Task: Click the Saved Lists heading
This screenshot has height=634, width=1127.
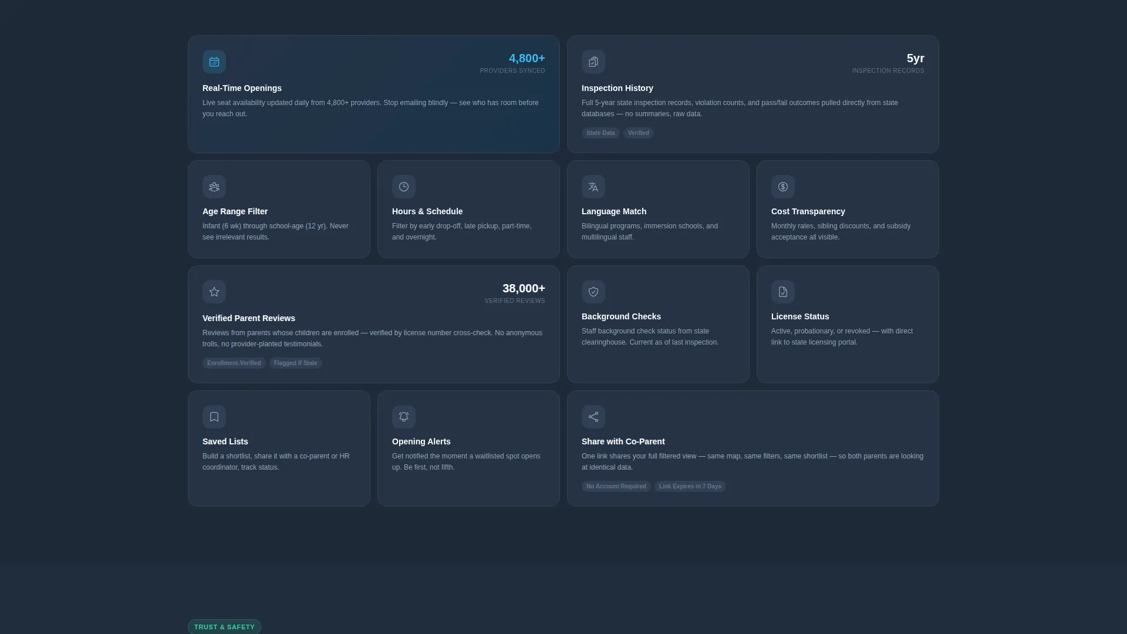Action: (225, 441)
